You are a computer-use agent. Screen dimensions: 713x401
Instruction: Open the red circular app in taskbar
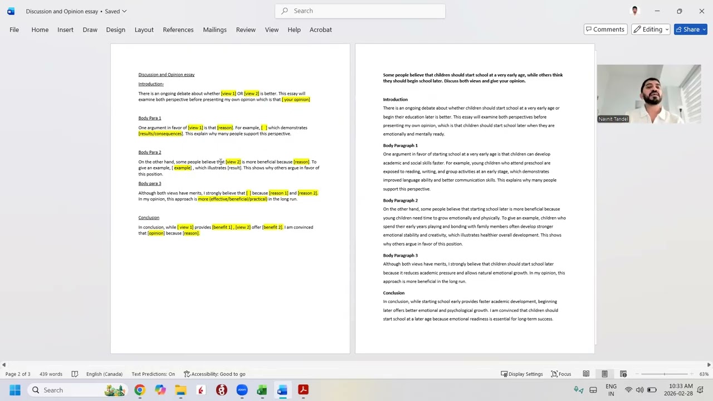(222, 390)
